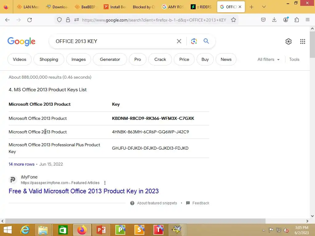Screen dimensions: 315x236
Task: Open the green P app in taskbar
Action: click(120, 230)
